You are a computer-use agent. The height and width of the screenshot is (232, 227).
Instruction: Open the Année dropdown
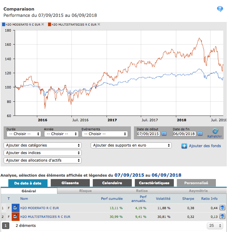61,134
